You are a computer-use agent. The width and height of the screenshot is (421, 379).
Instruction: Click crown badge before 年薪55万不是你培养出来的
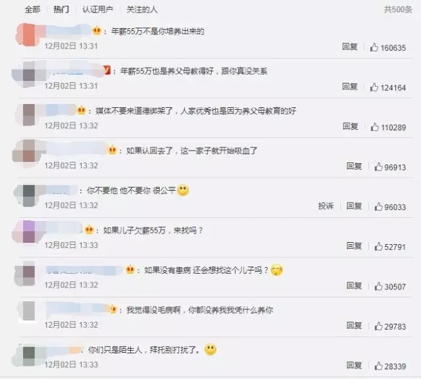(97, 31)
